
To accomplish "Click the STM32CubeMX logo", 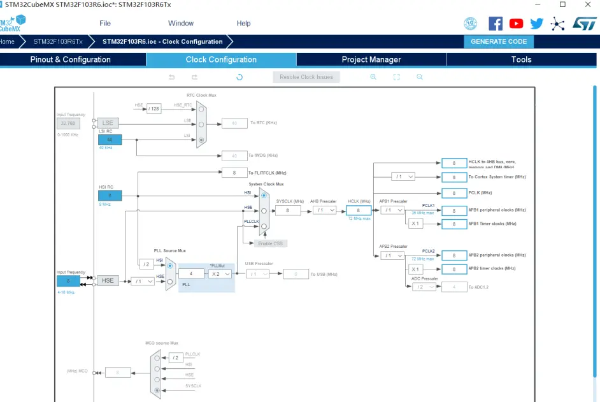I will (x=13, y=24).
